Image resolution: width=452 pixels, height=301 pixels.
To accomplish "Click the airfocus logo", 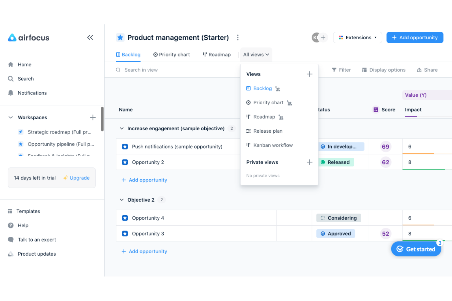I will [28, 38].
